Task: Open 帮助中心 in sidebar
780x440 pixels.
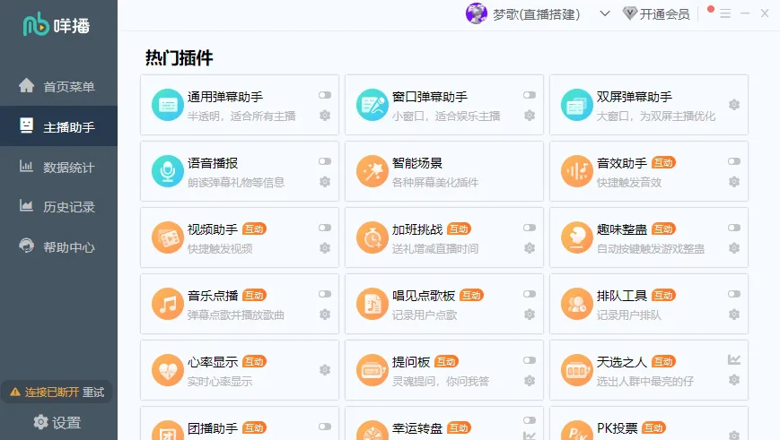Action: (x=58, y=246)
